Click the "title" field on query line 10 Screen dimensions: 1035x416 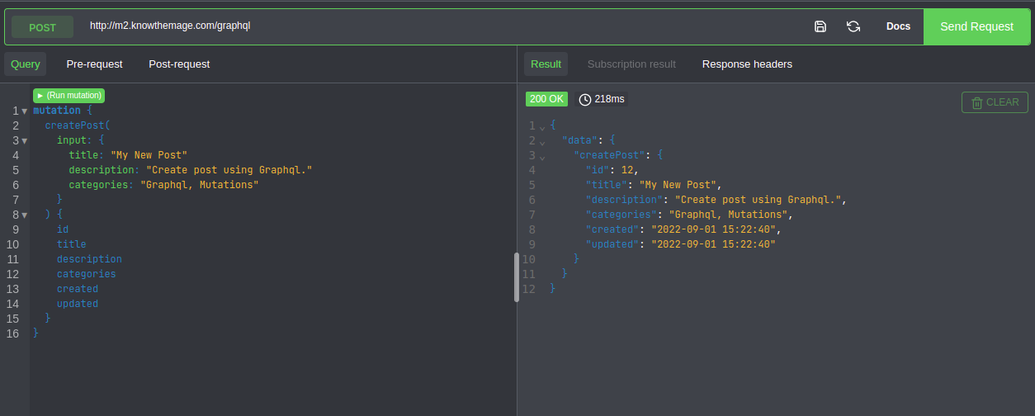pos(72,244)
